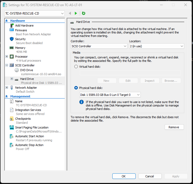The image size is (193, 184).
Task: Select the Virtual hard disk radio button
Action: pyautogui.click(x=76, y=67)
